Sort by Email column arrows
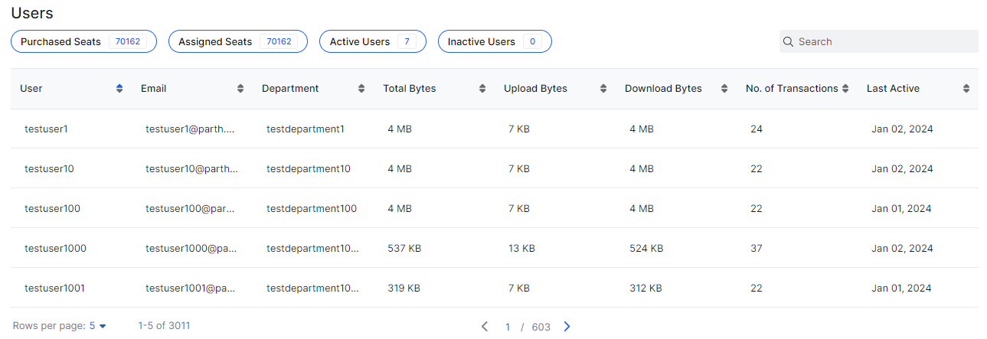Viewport: 987px width, 339px height. (x=240, y=89)
